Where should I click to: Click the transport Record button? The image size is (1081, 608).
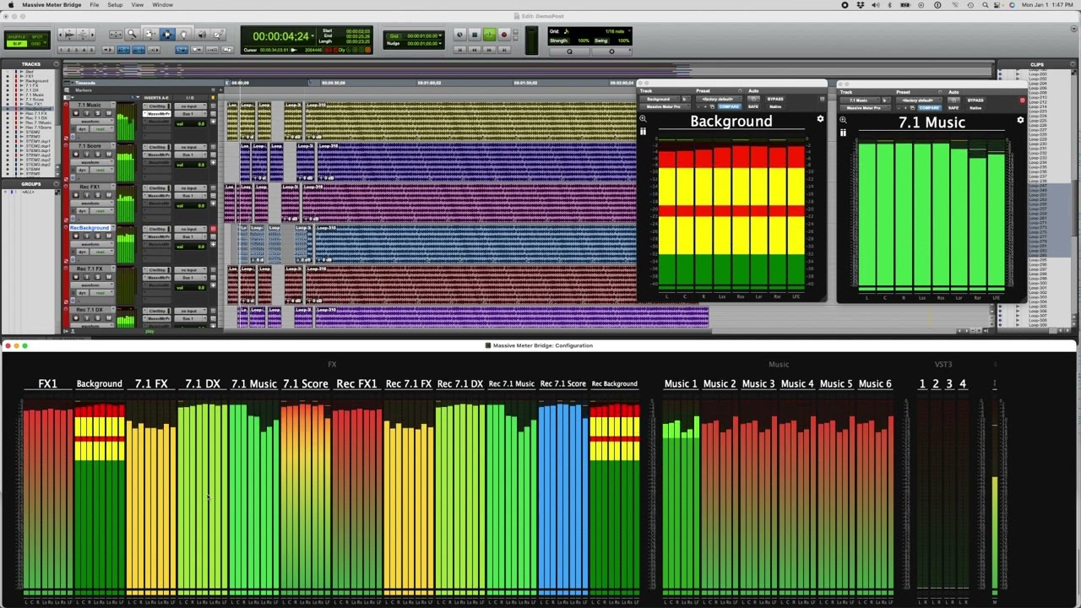[504, 35]
